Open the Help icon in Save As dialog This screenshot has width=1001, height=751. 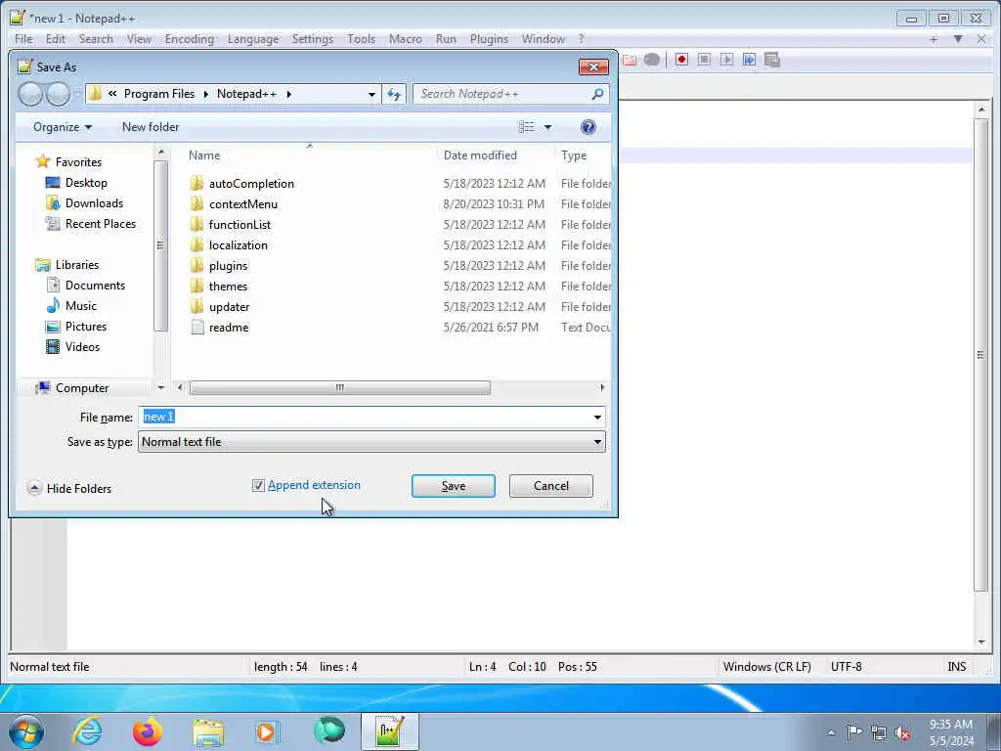pos(588,127)
